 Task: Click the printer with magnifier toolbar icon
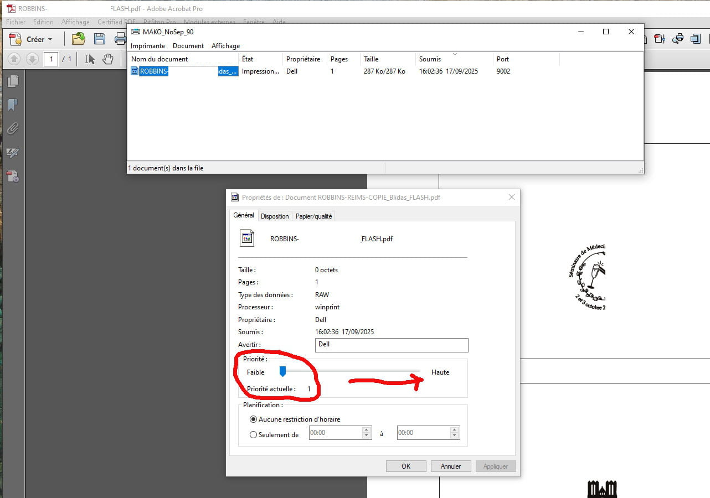(678, 39)
